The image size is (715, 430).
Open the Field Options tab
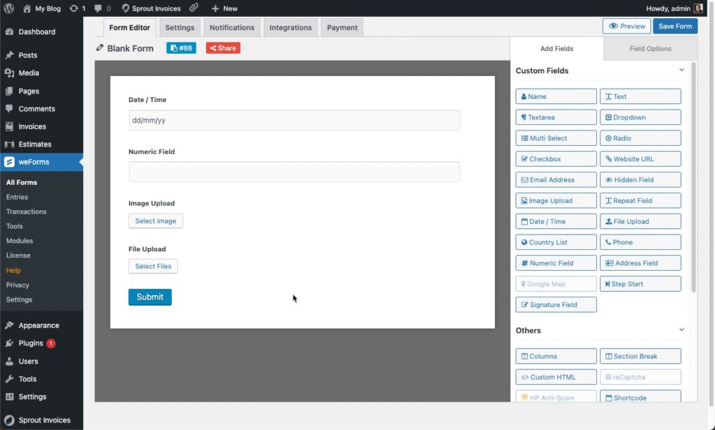point(649,48)
